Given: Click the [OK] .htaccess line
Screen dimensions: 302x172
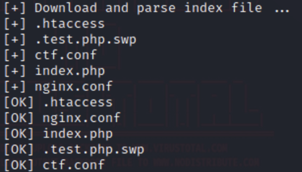Looking at the screenshot, I should pyautogui.click(x=58, y=103).
